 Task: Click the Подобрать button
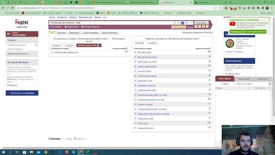tap(202, 23)
